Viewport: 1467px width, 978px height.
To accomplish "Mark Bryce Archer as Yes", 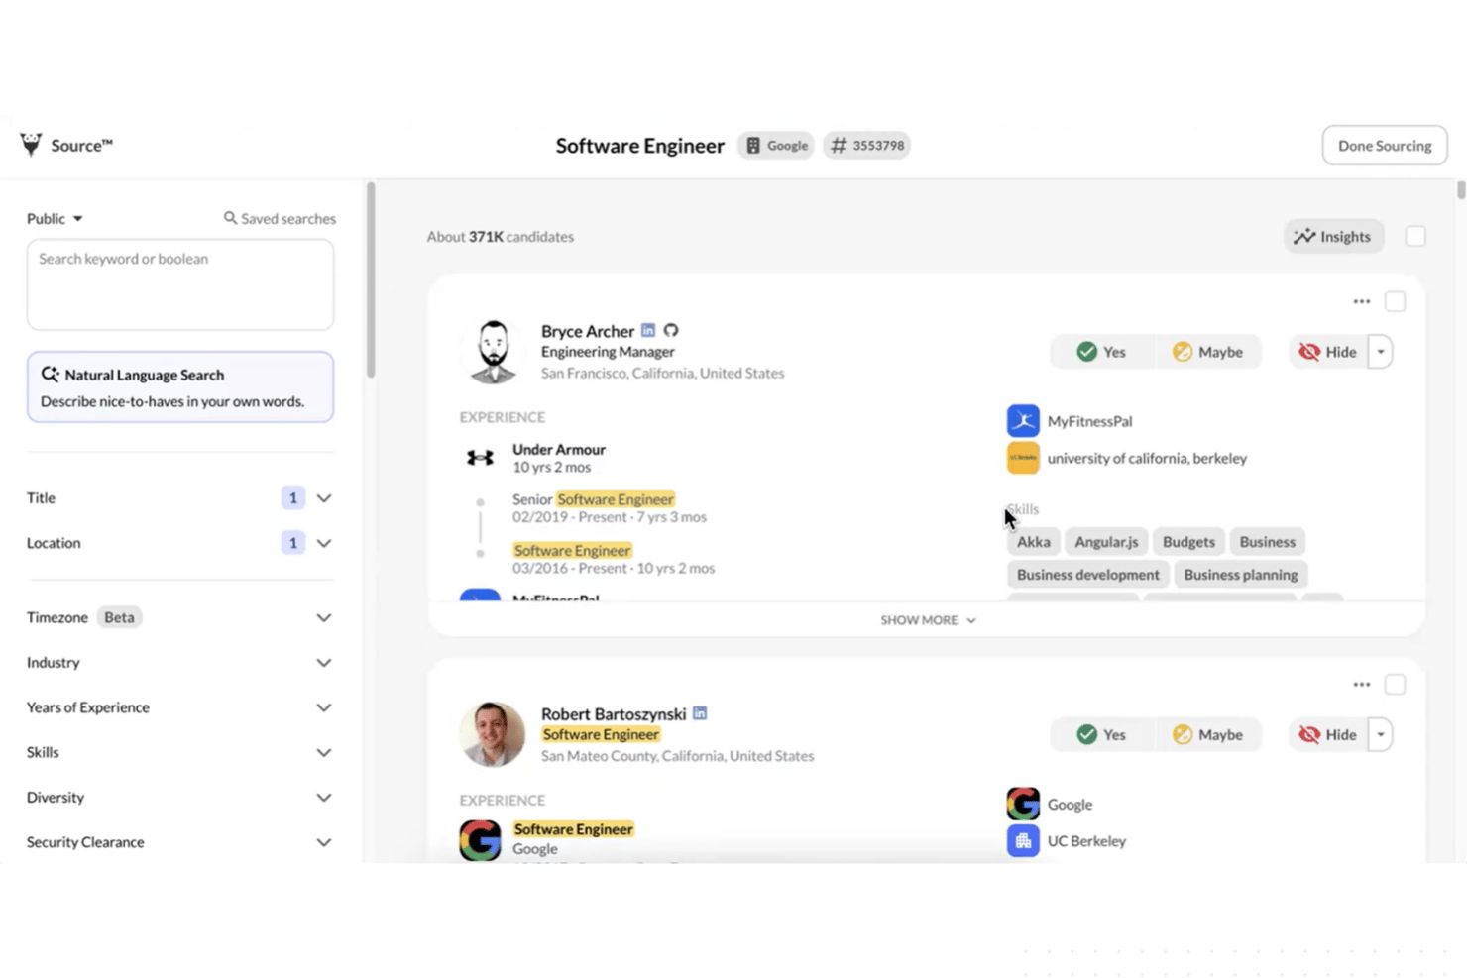I will pyautogui.click(x=1102, y=352).
